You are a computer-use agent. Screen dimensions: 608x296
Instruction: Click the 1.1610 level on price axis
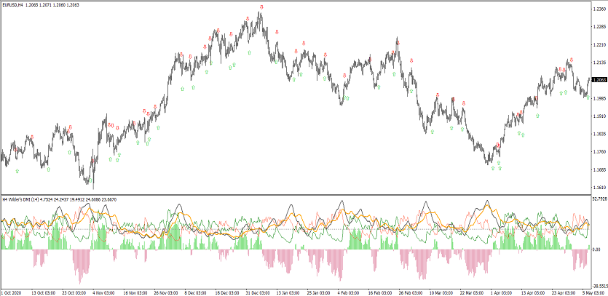coord(600,188)
